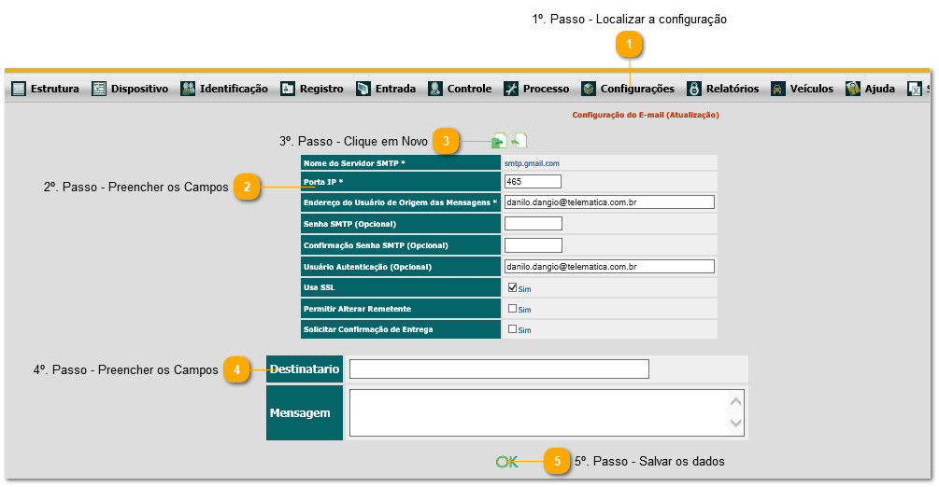
Task: Click the Mensagem scrollbar down arrow
Action: 736,424
